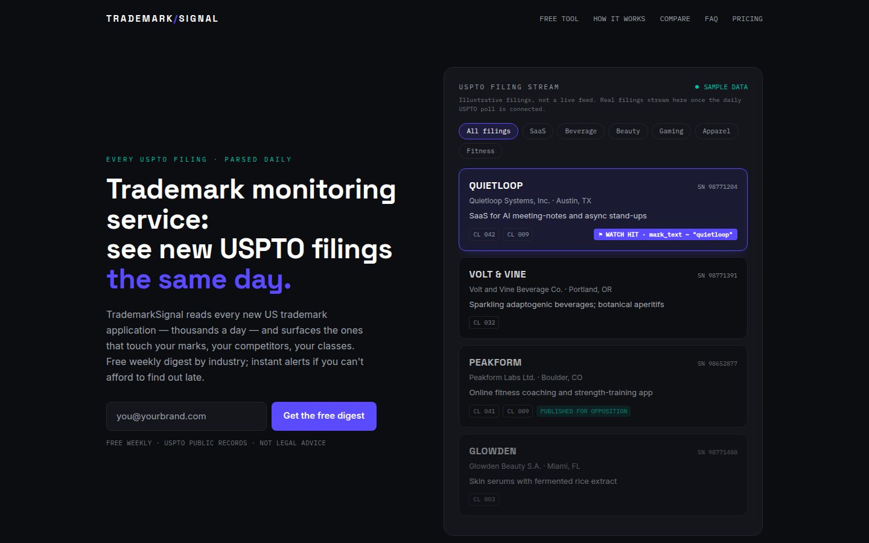Image resolution: width=869 pixels, height=543 pixels.
Task: Click the Get the free digest button
Action: 324,416
